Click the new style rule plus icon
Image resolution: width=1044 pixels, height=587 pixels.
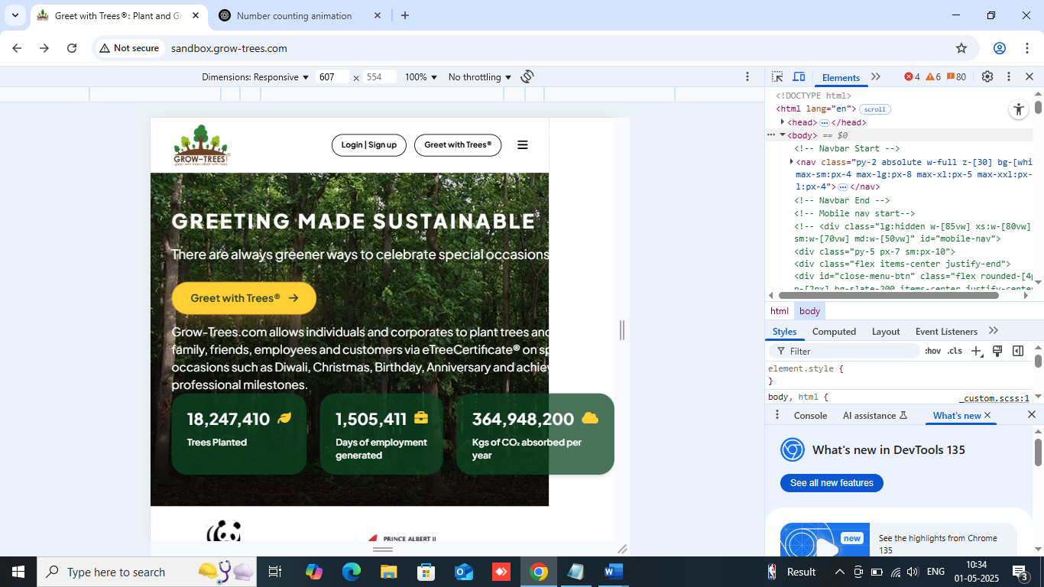(x=976, y=351)
